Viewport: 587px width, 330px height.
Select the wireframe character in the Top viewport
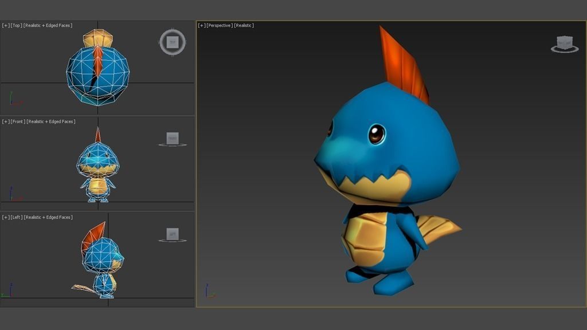(x=97, y=68)
